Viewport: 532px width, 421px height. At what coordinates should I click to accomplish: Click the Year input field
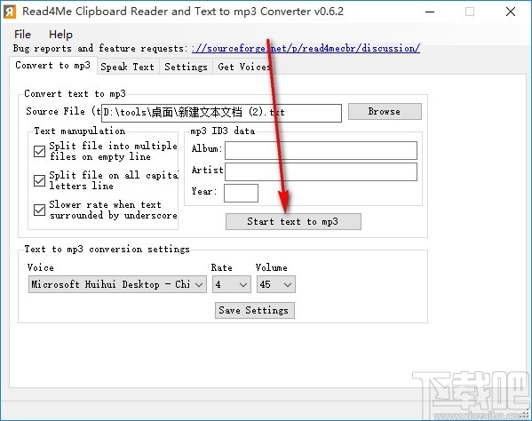(x=241, y=193)
